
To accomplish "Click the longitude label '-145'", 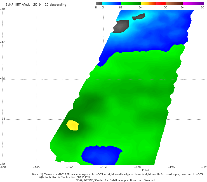I will 36,167.
